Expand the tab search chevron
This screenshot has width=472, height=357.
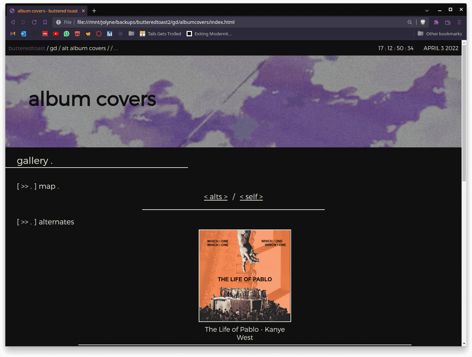[x=427, y=11]
